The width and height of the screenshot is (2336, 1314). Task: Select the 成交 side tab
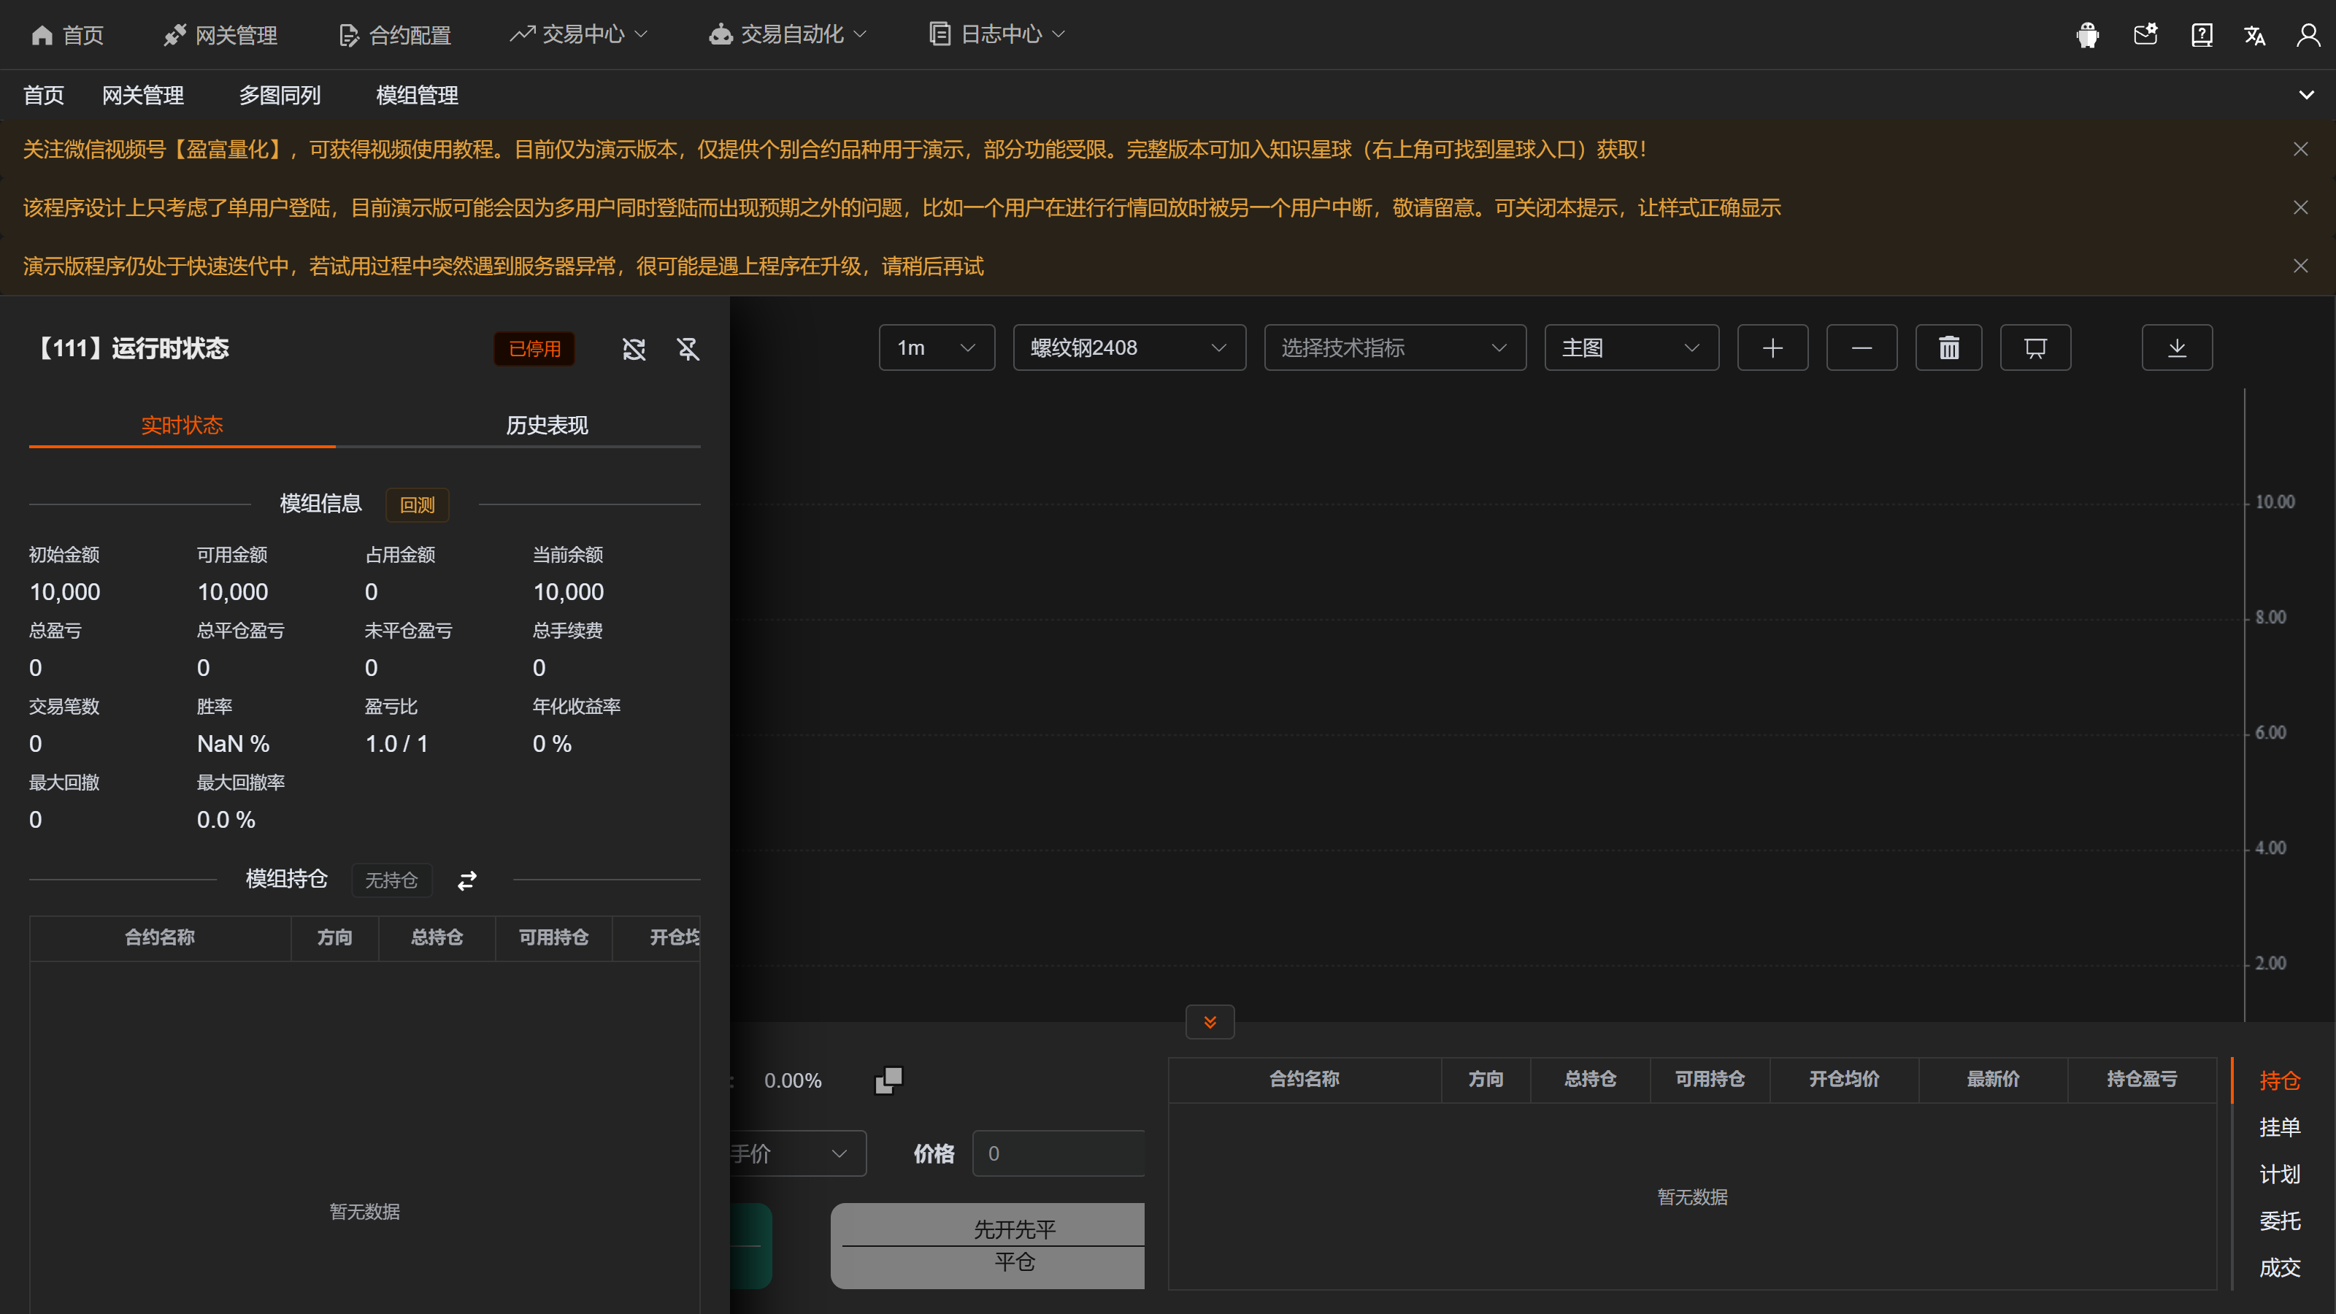pos(2280,1268)
